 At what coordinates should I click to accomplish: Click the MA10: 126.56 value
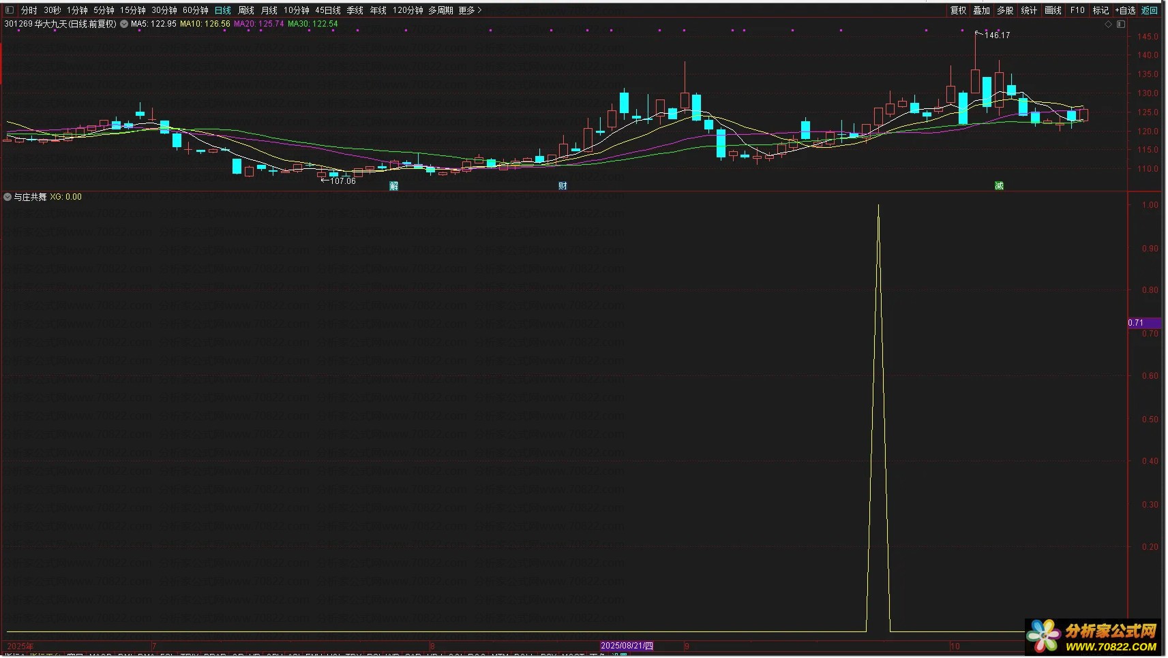tap(205, 24)
